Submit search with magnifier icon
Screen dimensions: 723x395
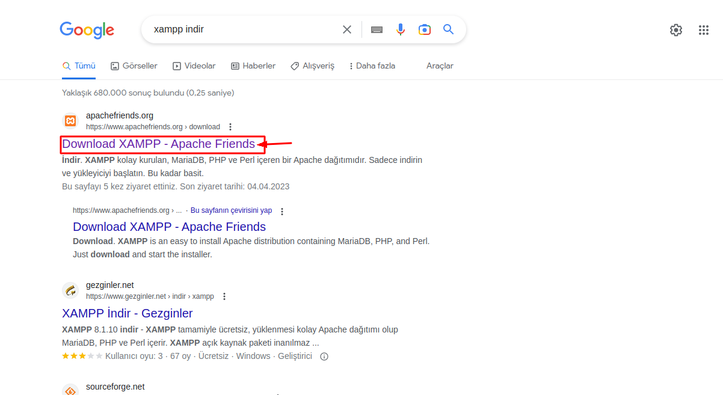point(448,29)
